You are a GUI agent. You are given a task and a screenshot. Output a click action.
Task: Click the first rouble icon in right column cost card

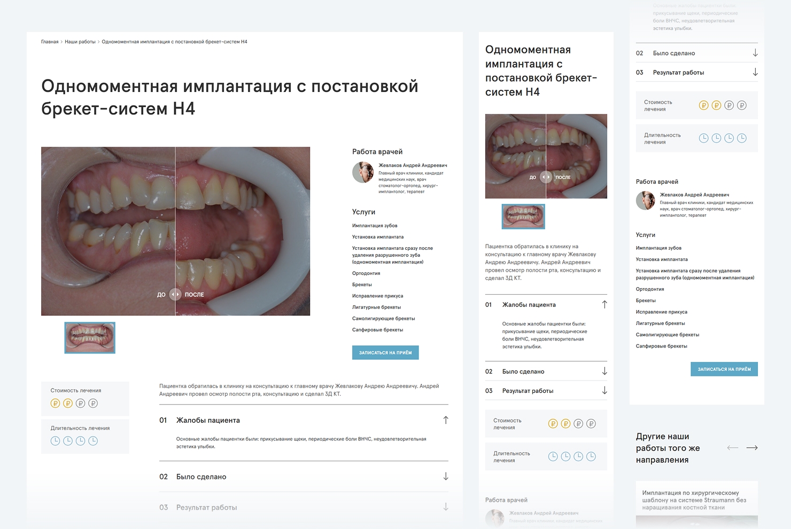pyautogui.click(x=704, y=106)
